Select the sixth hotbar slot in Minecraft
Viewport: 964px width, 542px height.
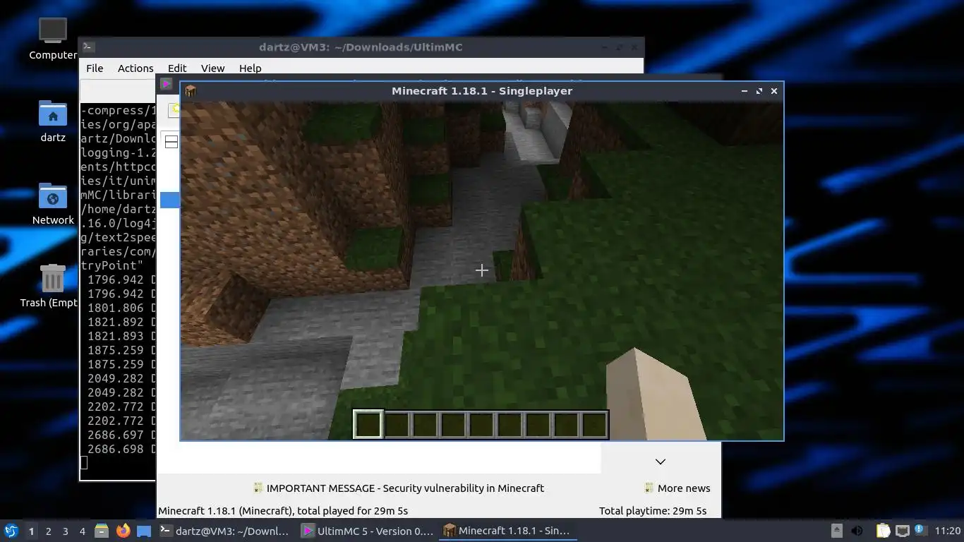point(510,425)
